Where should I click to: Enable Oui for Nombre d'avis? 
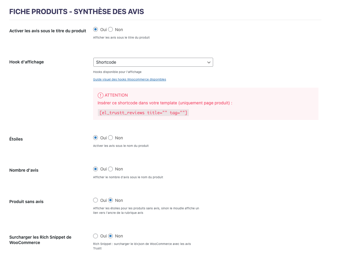click(x=95, y=169)
